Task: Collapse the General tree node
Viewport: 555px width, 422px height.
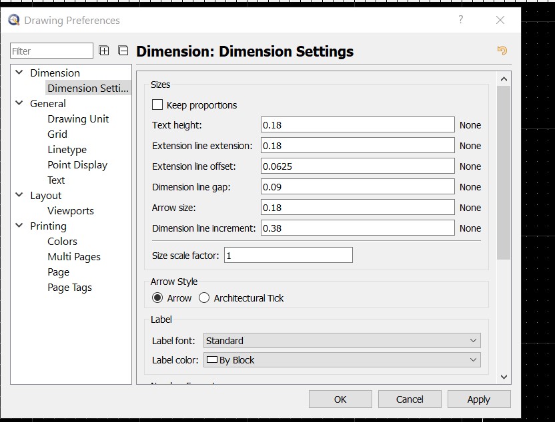Action: coord(19,103)
